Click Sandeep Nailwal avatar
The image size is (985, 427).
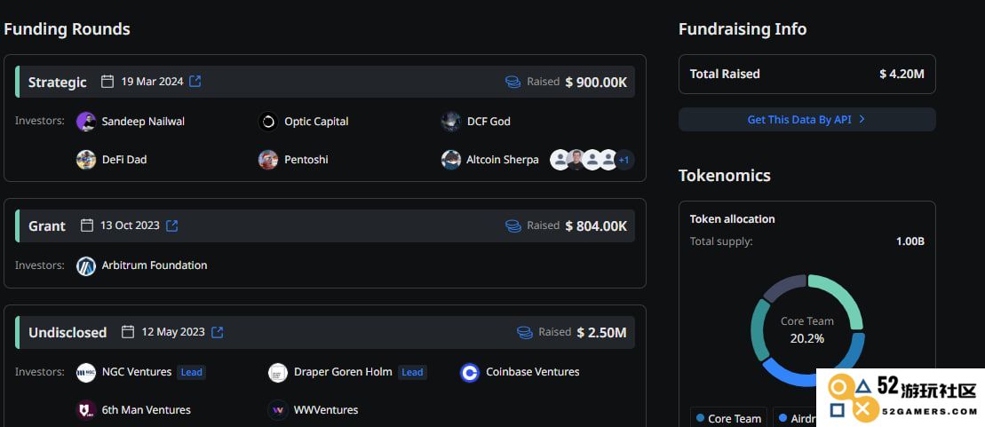pyautogui.click(x=86, y=122)
